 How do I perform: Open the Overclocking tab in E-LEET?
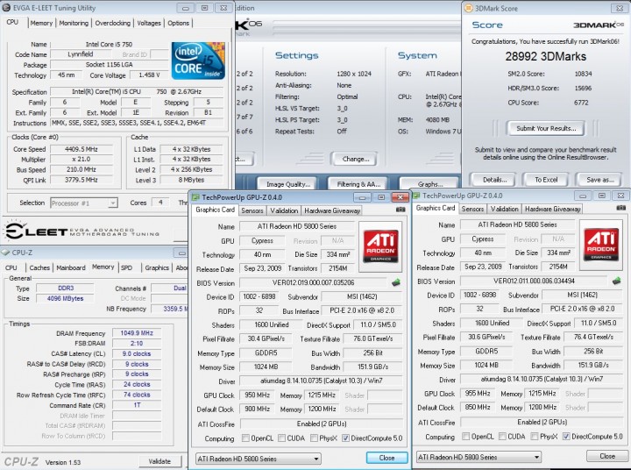[x=113, y=24]
